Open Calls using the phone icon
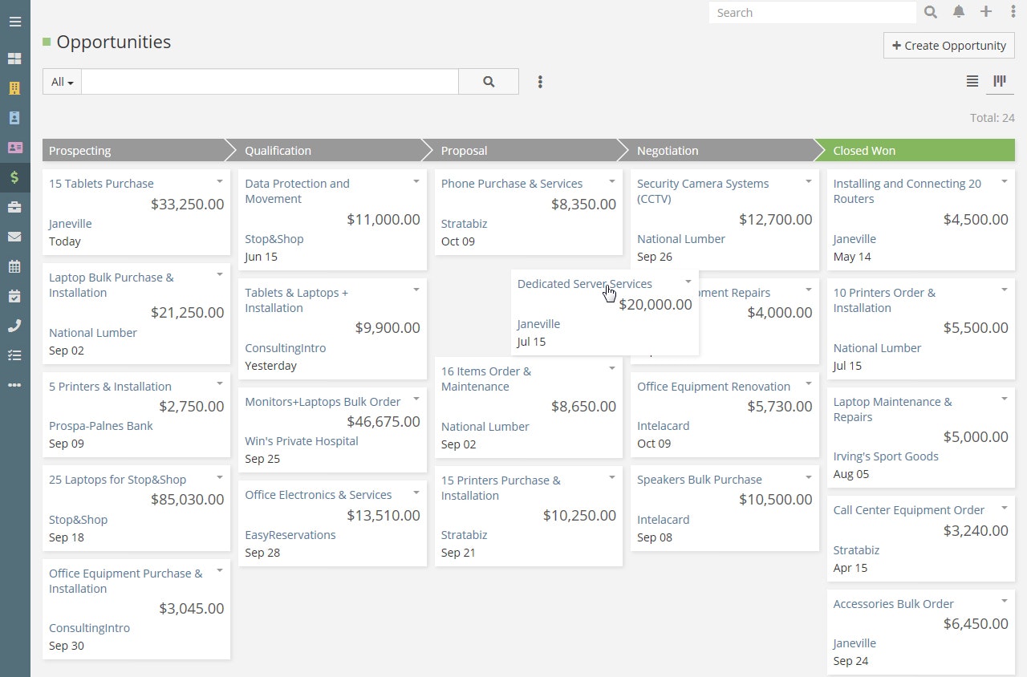1027x677 pixels. (x=14, y=326)
